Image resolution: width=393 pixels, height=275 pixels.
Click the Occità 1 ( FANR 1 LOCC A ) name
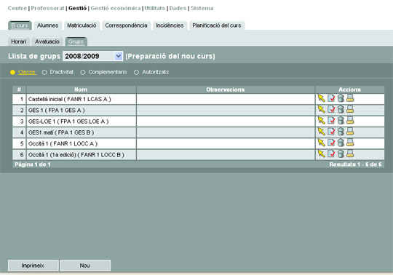(63, 143)
